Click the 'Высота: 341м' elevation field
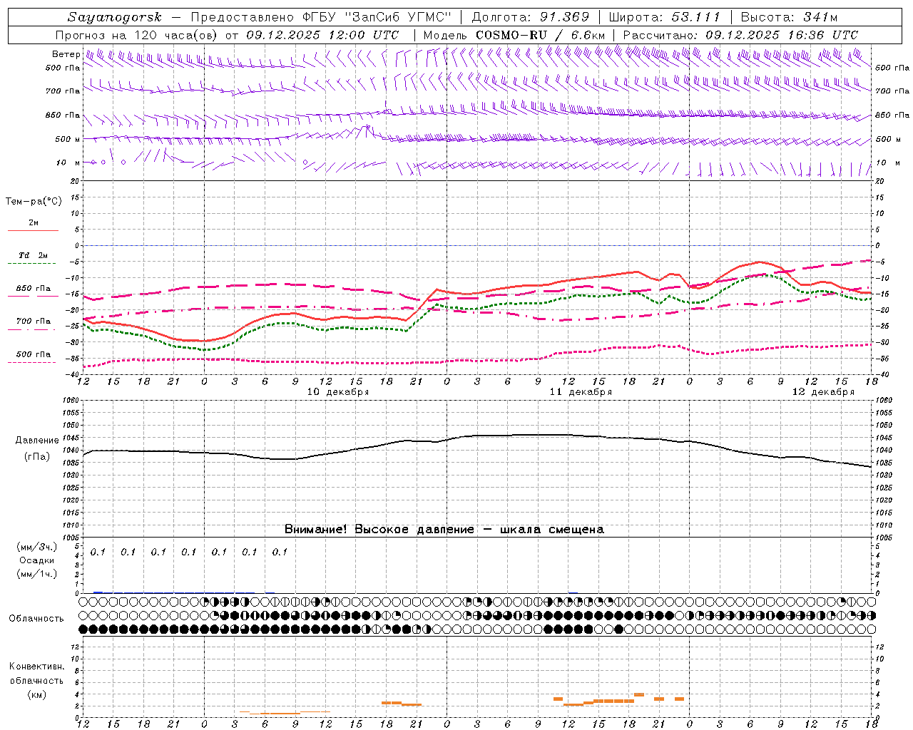This screenshot has height=730, width=913. [x=789, y=17]
